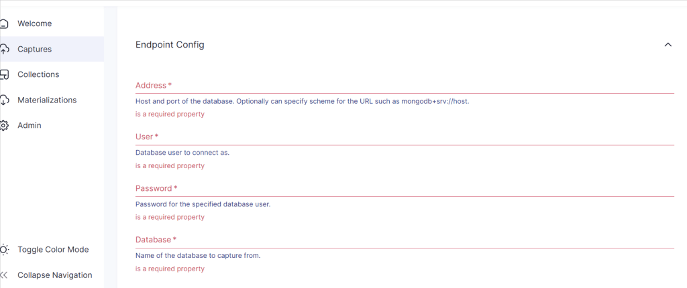Open Admin section label
This screenshot has width=687, height=288.
tap(30, 125)
